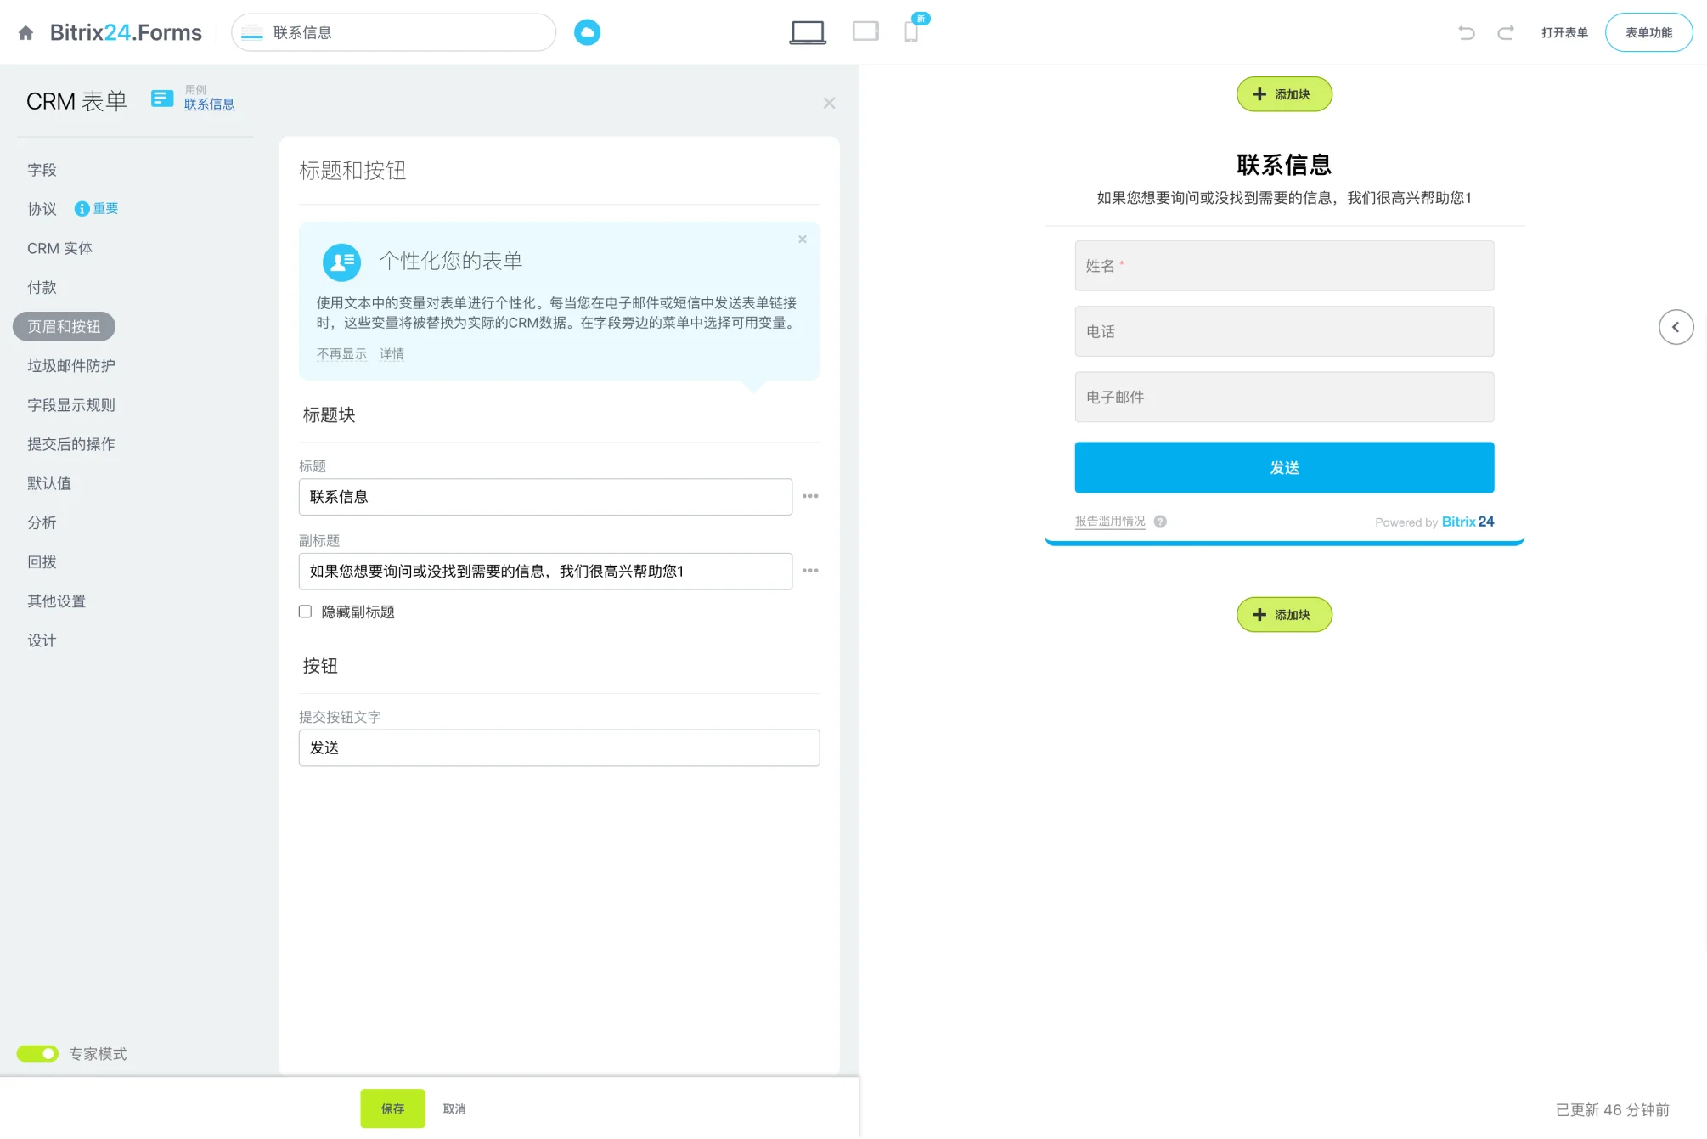Toggle the 专家模式 expert mode switch

(38, 1053)
